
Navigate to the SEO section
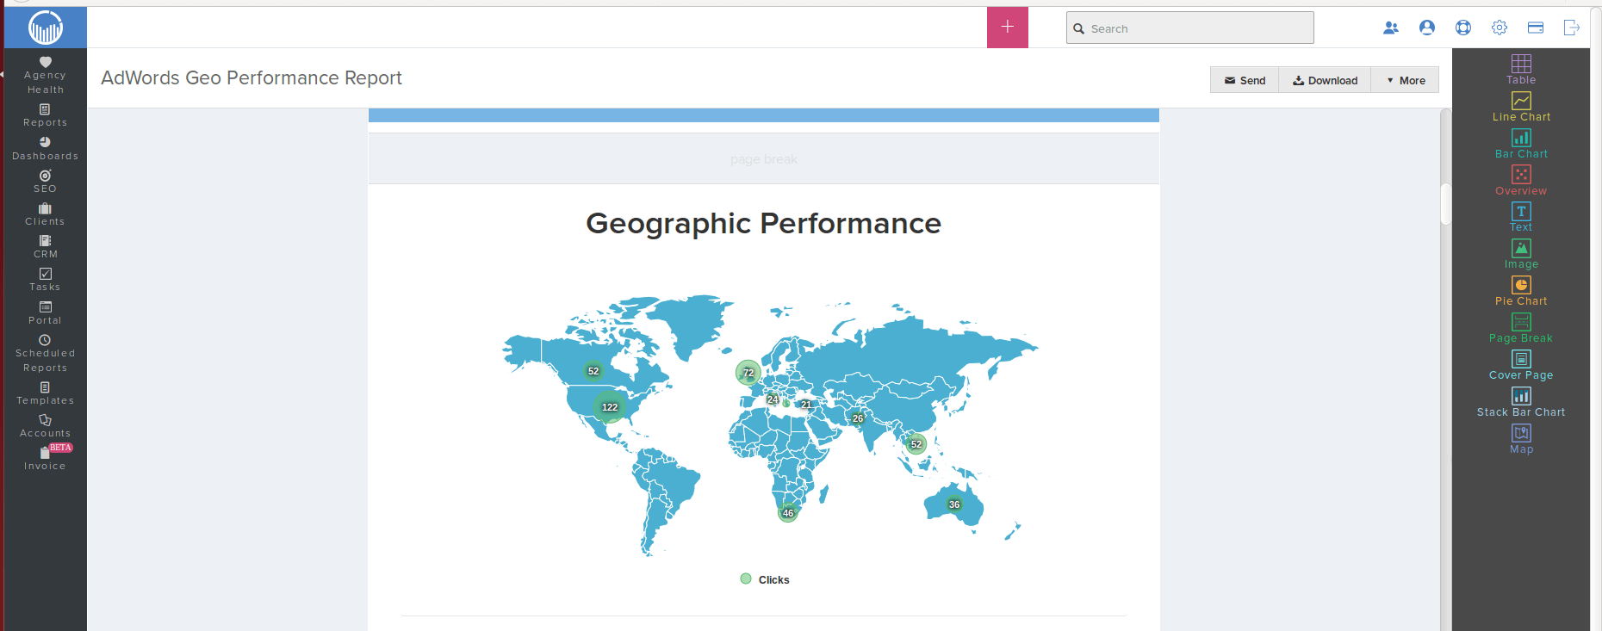(45, 182)
